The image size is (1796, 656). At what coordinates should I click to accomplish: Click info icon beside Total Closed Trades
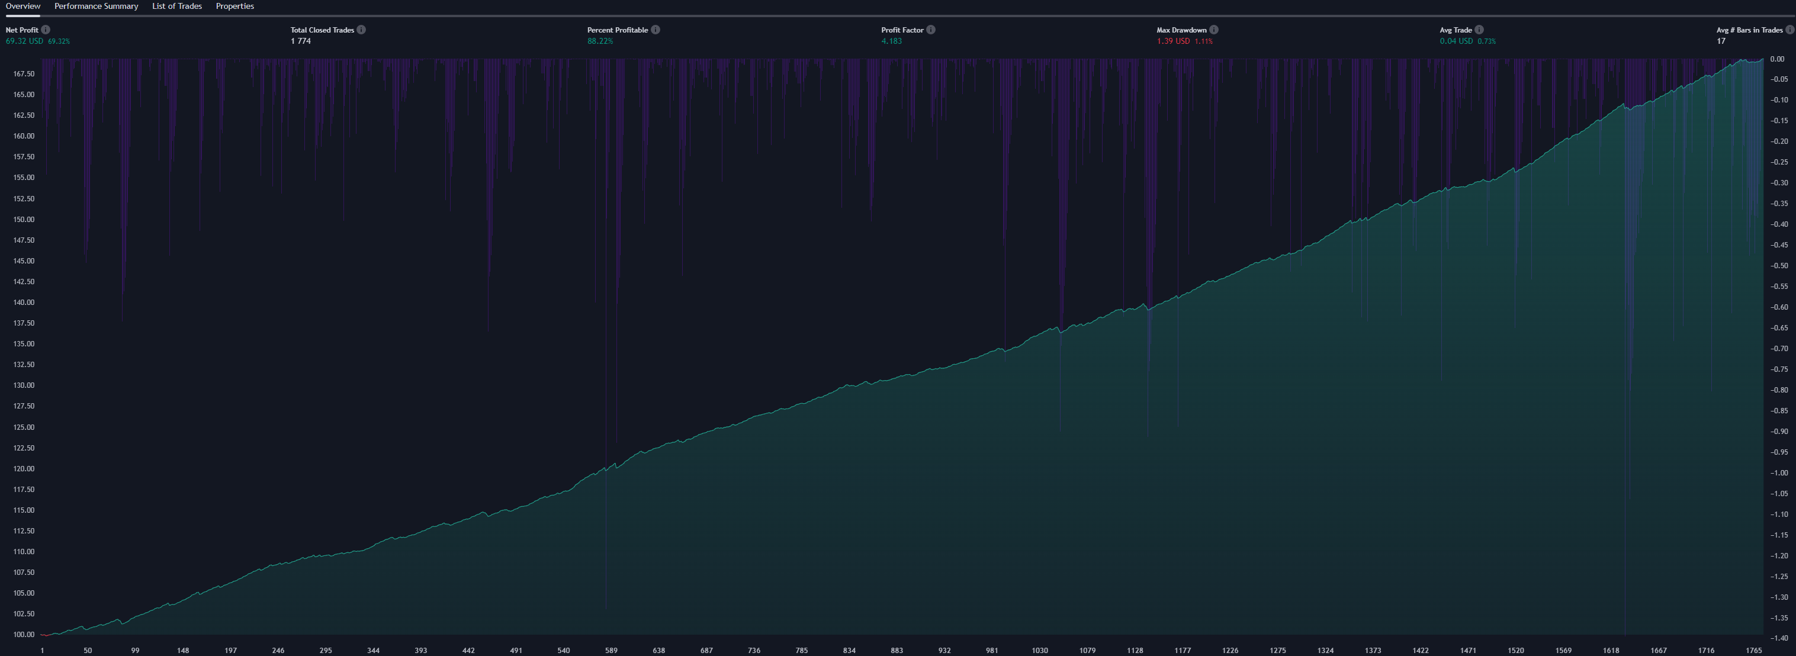coord(361,30)
